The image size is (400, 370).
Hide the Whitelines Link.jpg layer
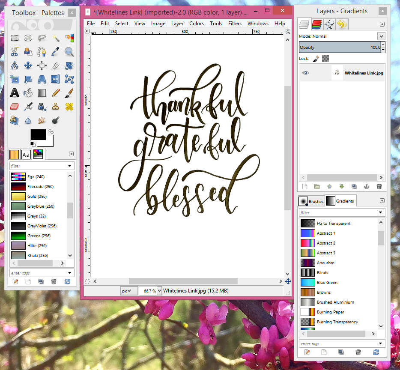305,73
